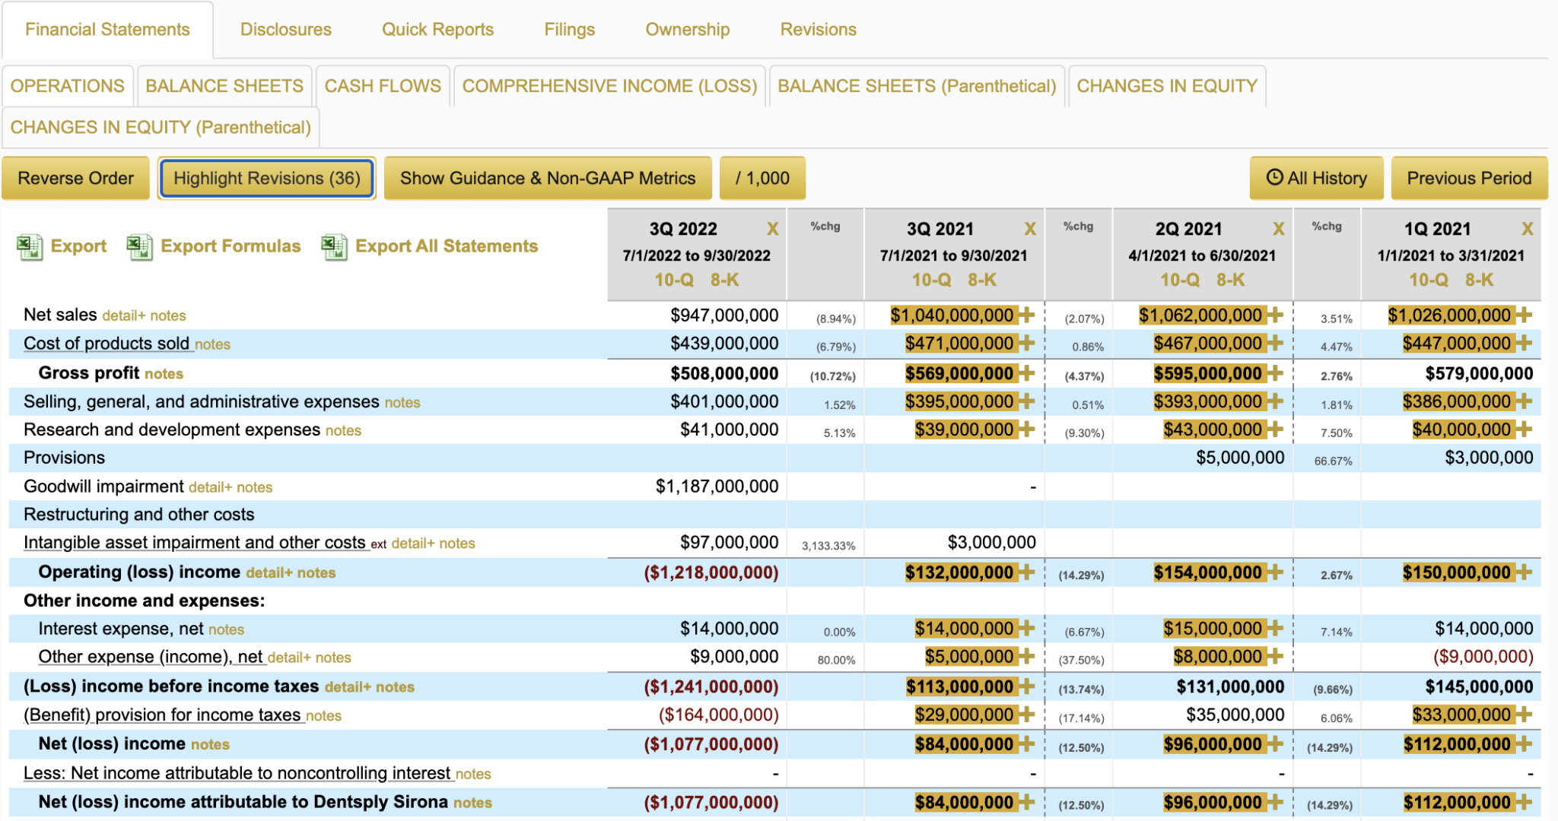The image size is (1558, 821).
Task: Open the 10-Q link under 3Q 2022
Action: tap(673, 280)
